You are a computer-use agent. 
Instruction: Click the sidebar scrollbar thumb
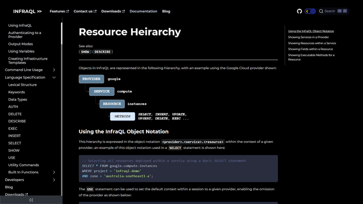62,33
